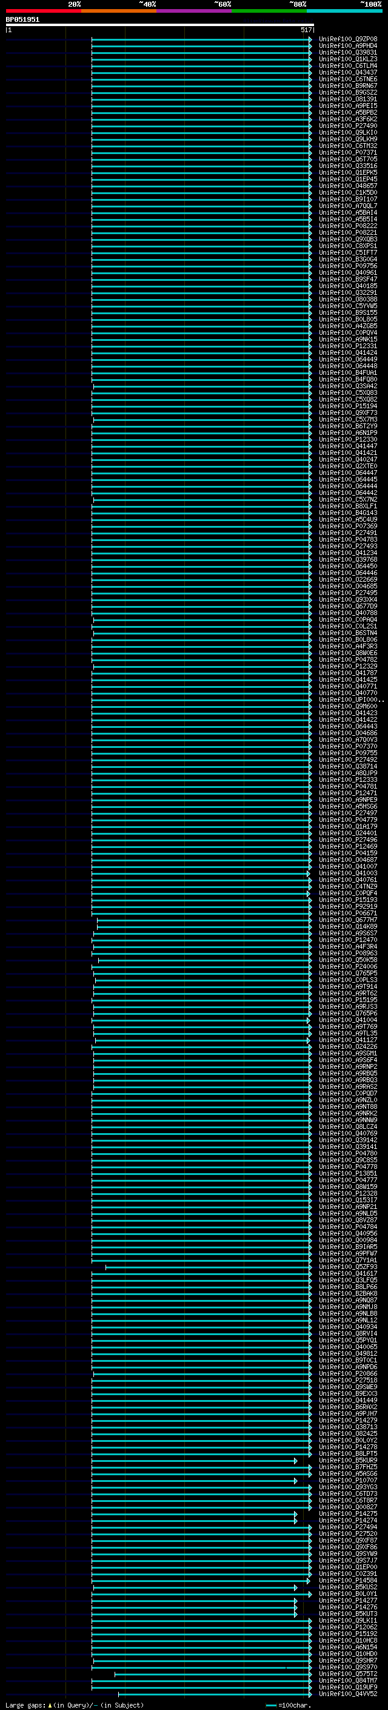Click the cyan ~100% identity color segment
The width and height of the screenshot is (388, 1710).
click(344, 11)
